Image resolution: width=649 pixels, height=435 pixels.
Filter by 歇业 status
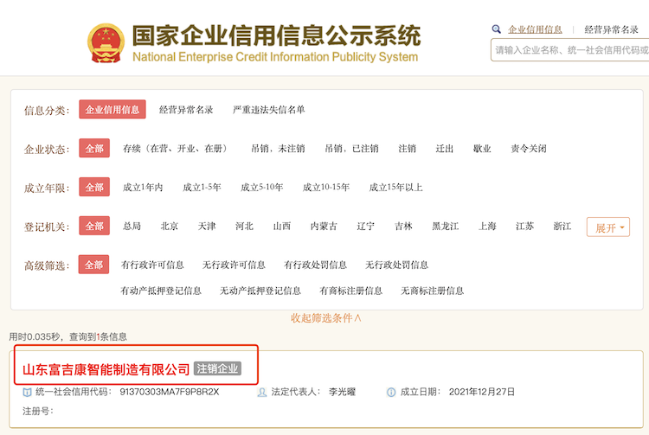pos(482,149)
